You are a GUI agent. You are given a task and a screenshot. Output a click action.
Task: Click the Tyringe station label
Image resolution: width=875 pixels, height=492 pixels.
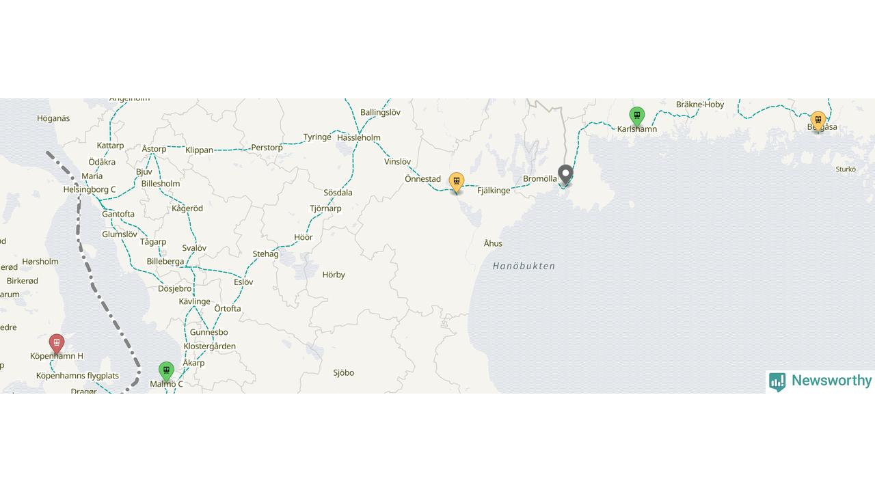317,137
